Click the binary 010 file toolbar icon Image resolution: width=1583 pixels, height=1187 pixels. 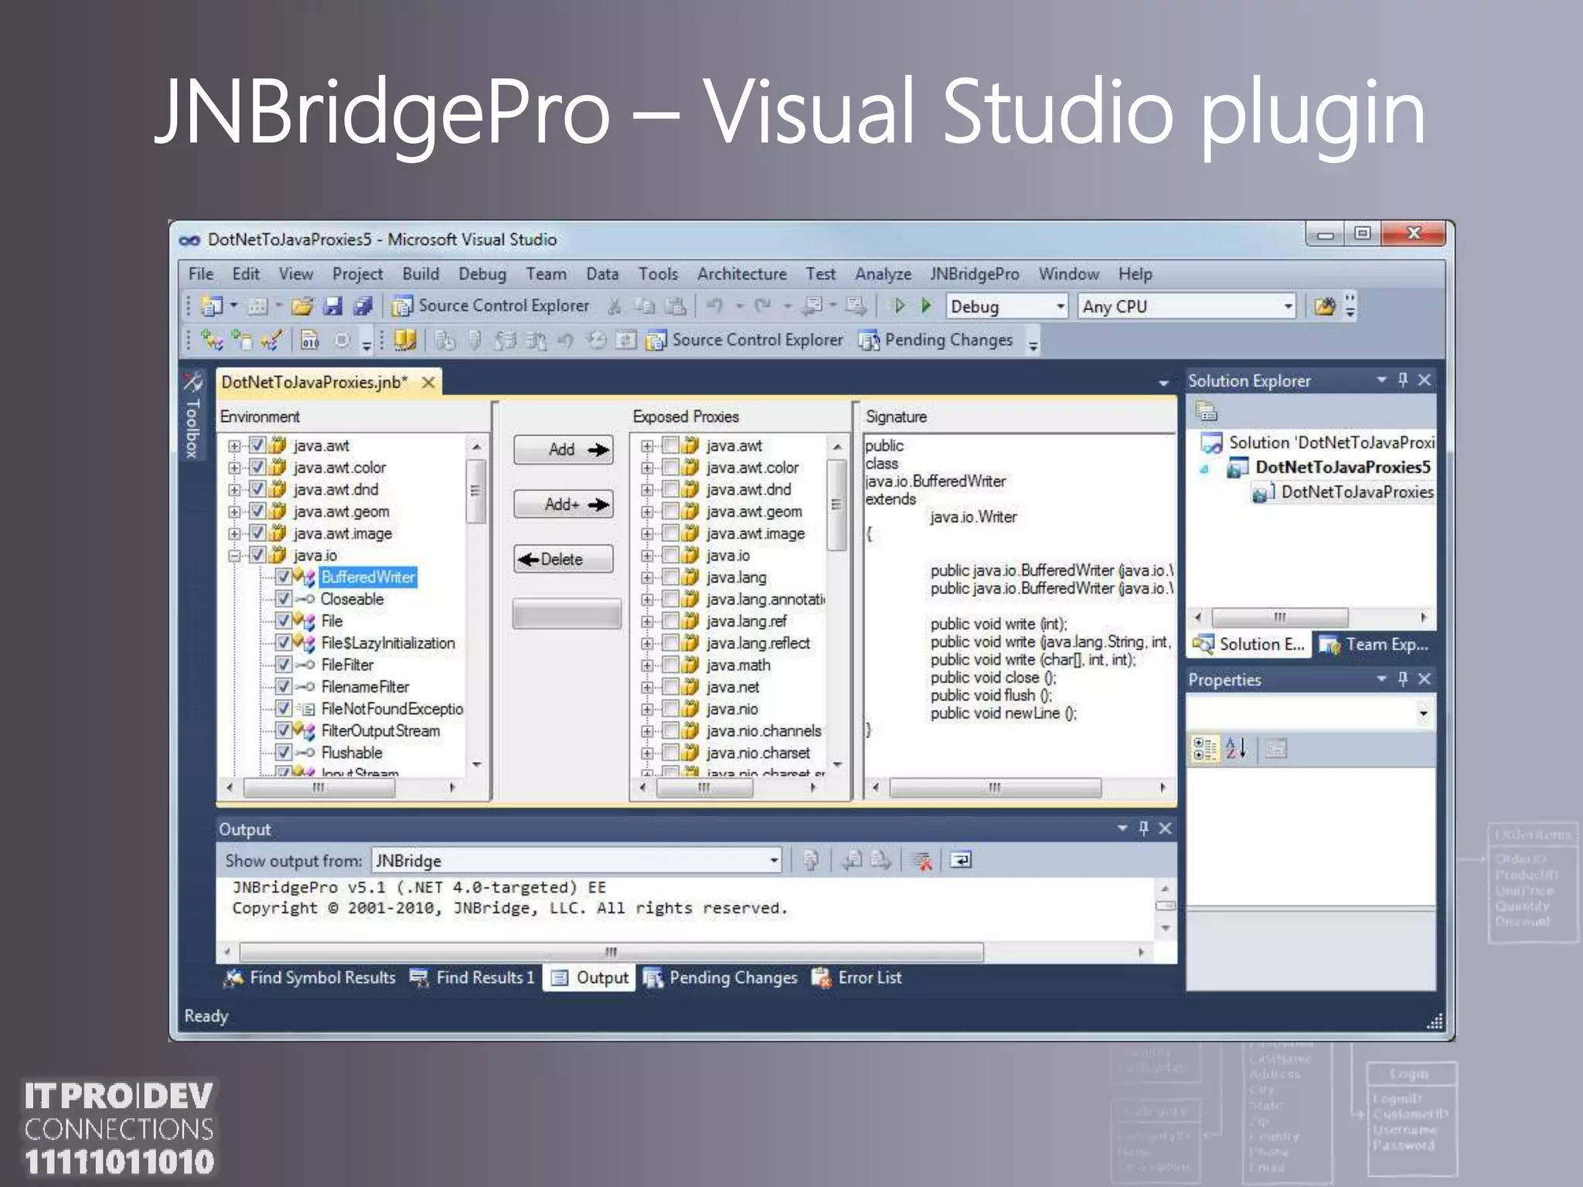310,340
